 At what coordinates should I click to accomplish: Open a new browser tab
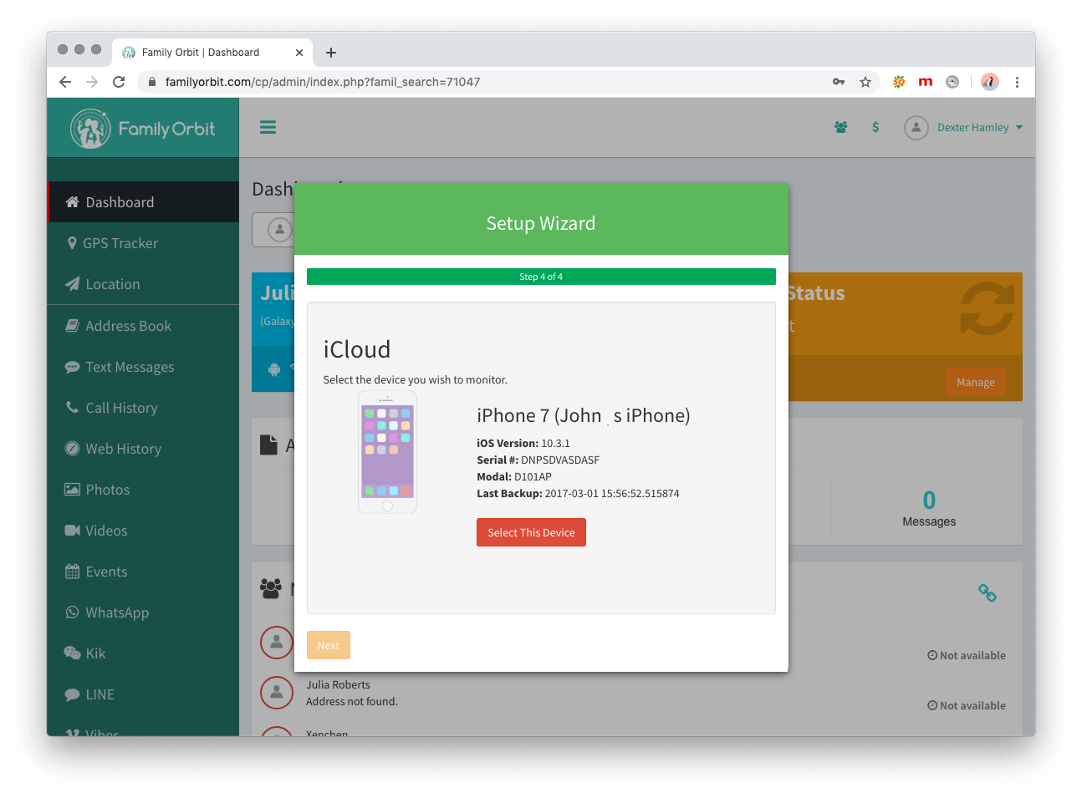point(331,53)
